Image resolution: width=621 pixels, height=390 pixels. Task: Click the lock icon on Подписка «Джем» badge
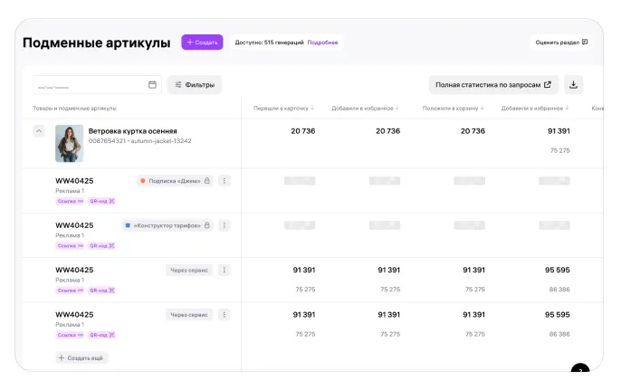coord(206,181)
